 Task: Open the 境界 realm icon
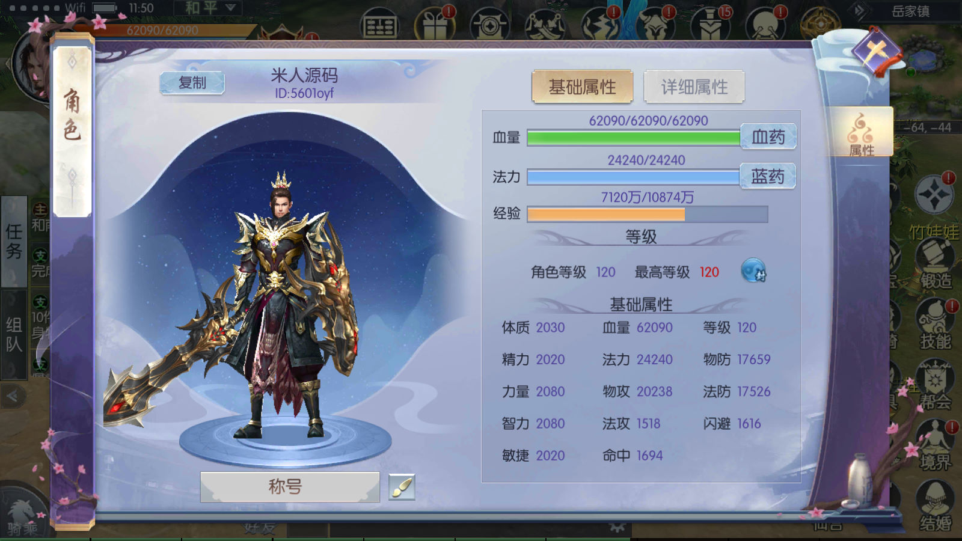[x=935, y=446]
